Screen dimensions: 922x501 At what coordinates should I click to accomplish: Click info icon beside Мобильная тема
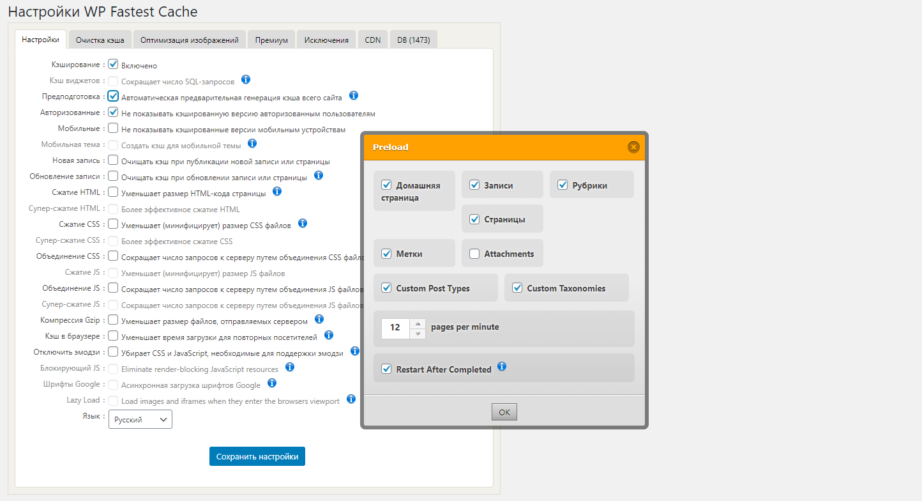coord(252,143)
